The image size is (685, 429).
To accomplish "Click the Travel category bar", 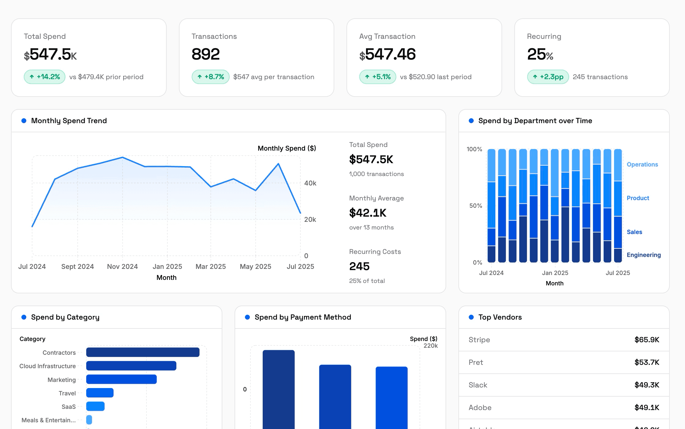I will tap(100, 393).
